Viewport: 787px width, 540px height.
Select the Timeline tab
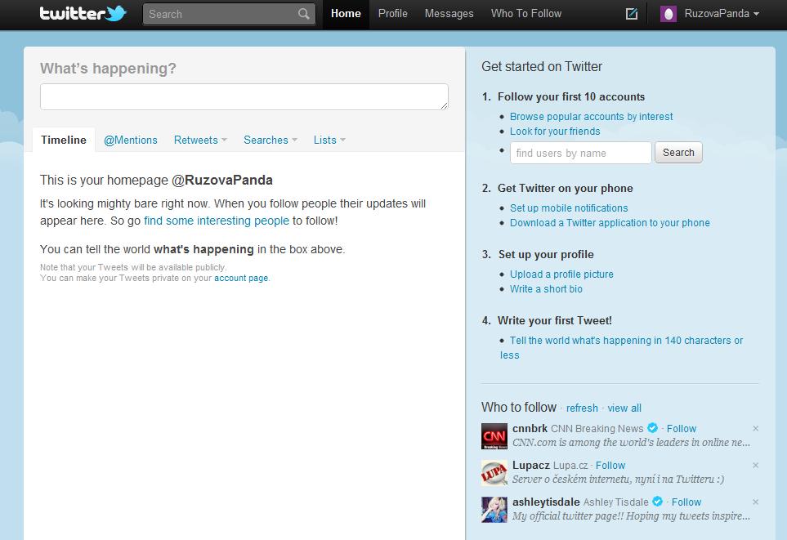(x=64, y=140)
